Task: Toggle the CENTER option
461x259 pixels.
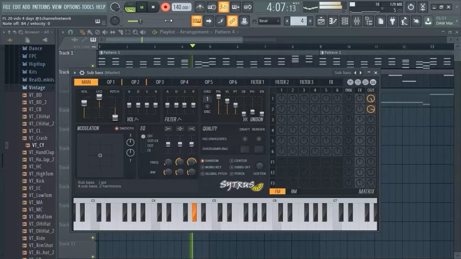Action: click(238, 161)
